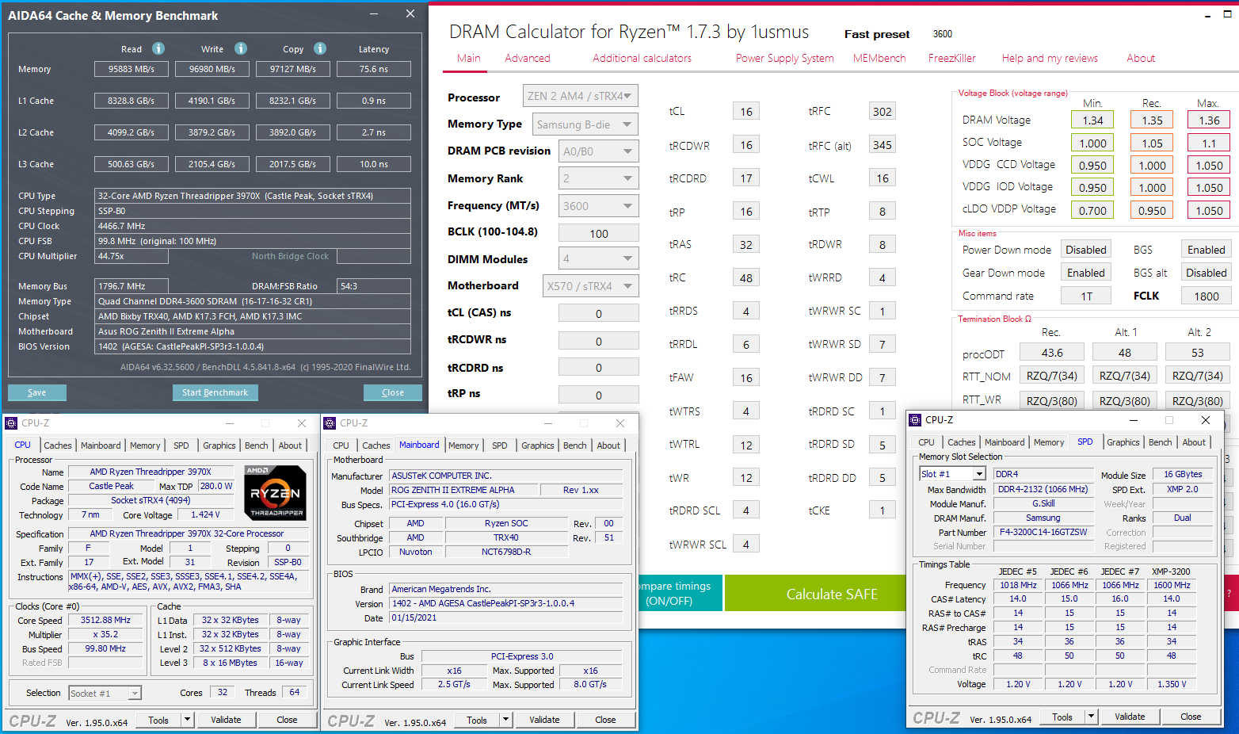The image size is (1239, 734).
Task: Select the Caches tab in left CPU-Z window
Action: pyautogui.click(x=58, y=445)
